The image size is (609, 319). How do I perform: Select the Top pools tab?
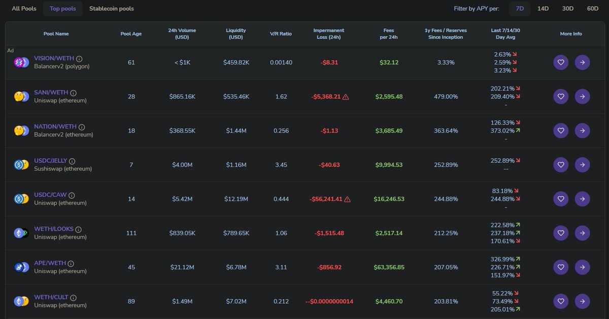63,9
